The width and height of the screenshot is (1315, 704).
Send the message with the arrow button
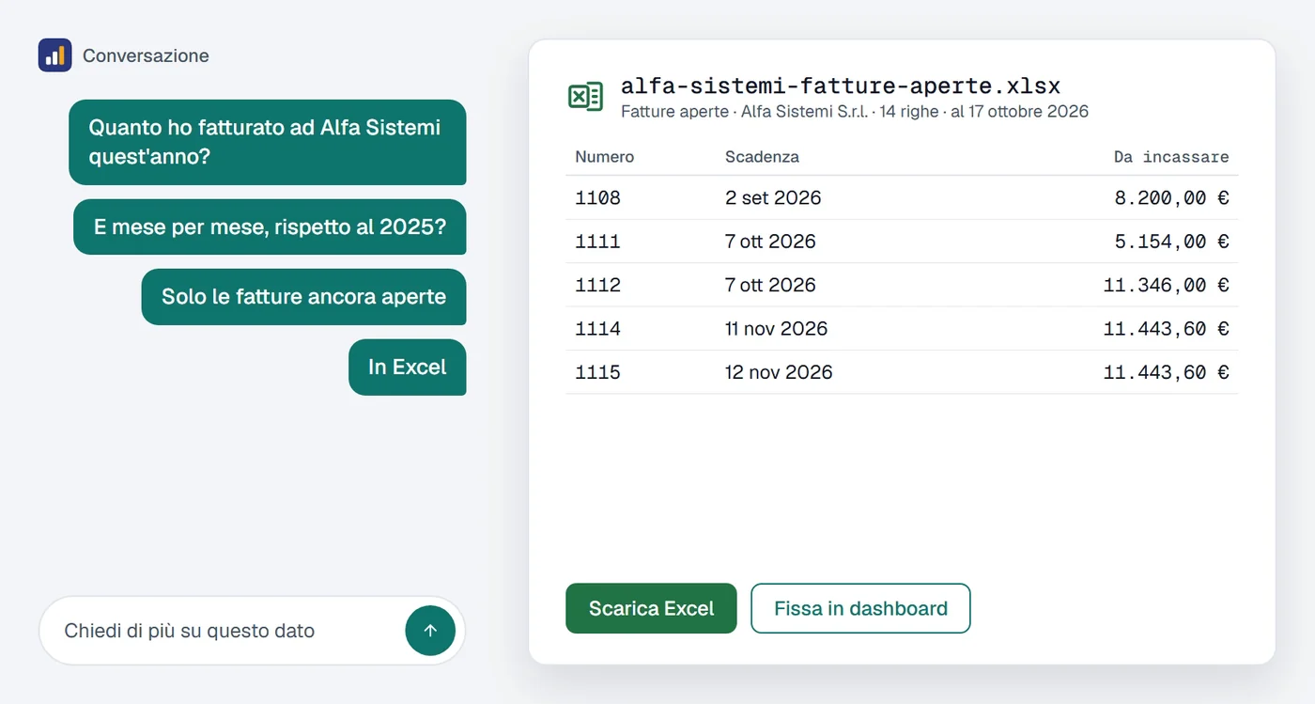click(x=430, y=631)
